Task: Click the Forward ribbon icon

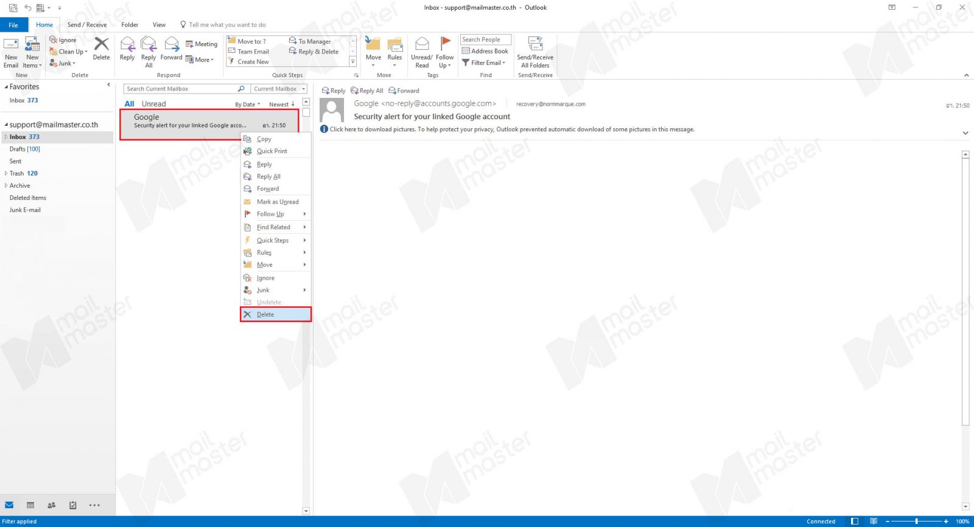Action: pyautogui.click(x=172, y=49)
